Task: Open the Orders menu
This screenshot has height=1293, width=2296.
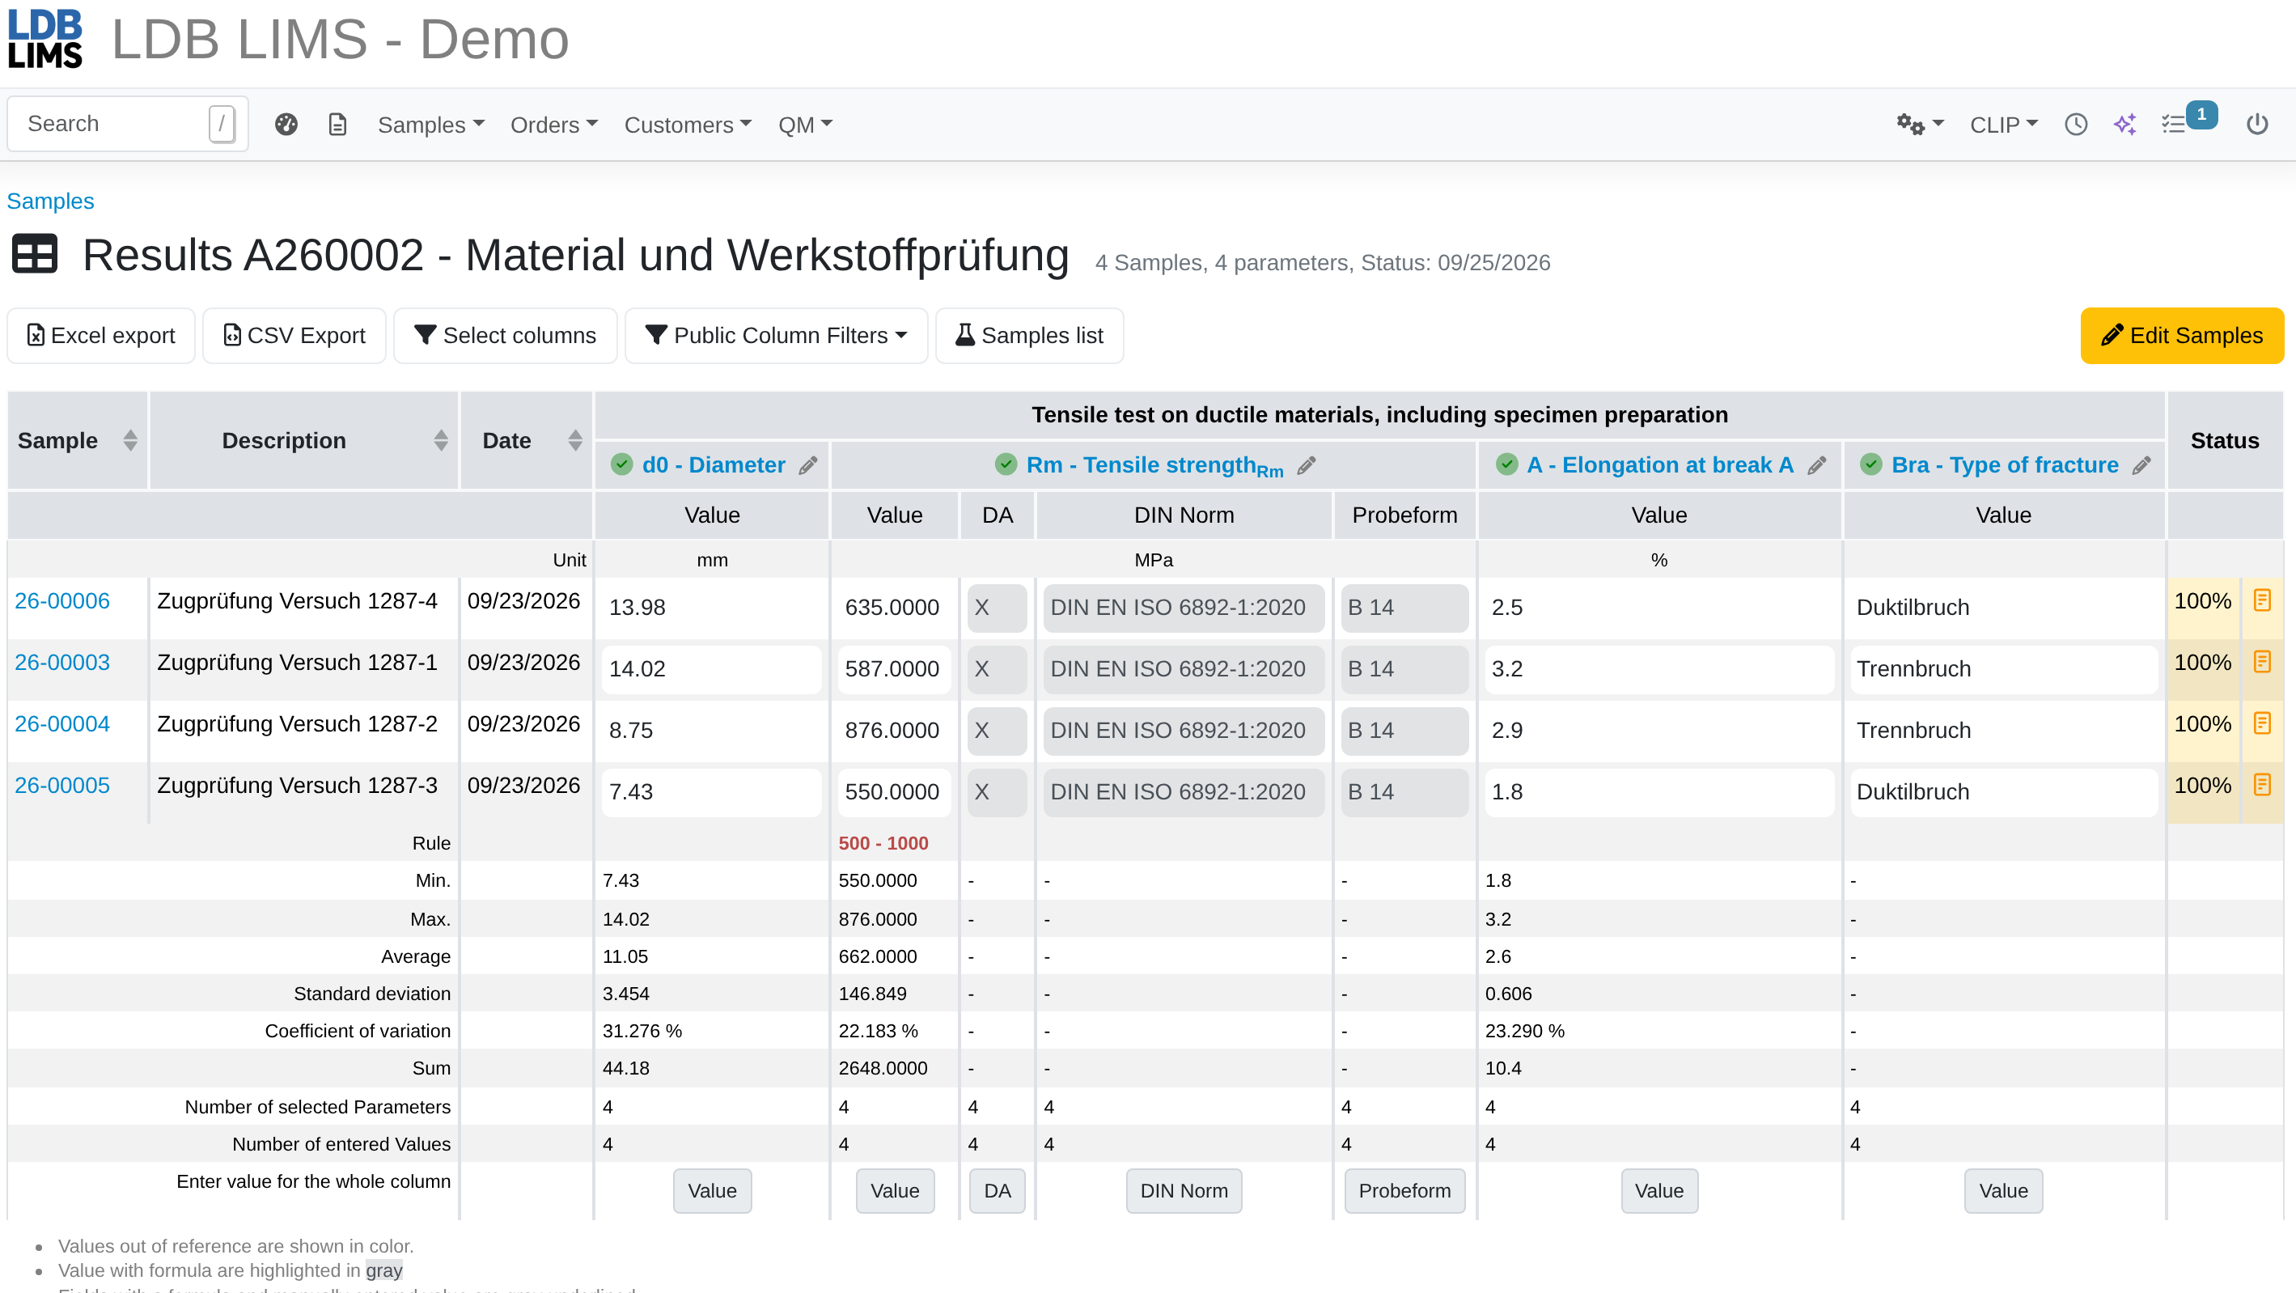Action: pos(553,125)
